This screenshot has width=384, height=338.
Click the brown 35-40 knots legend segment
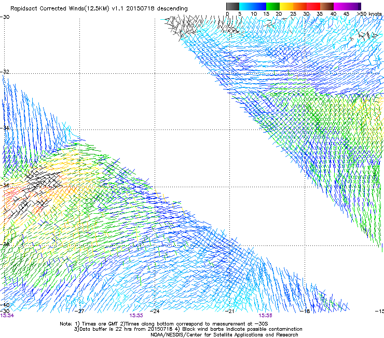327,6
